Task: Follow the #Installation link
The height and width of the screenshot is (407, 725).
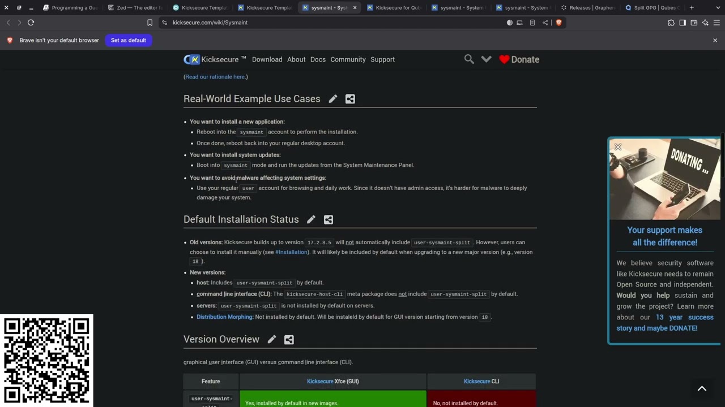Action: 292,252
